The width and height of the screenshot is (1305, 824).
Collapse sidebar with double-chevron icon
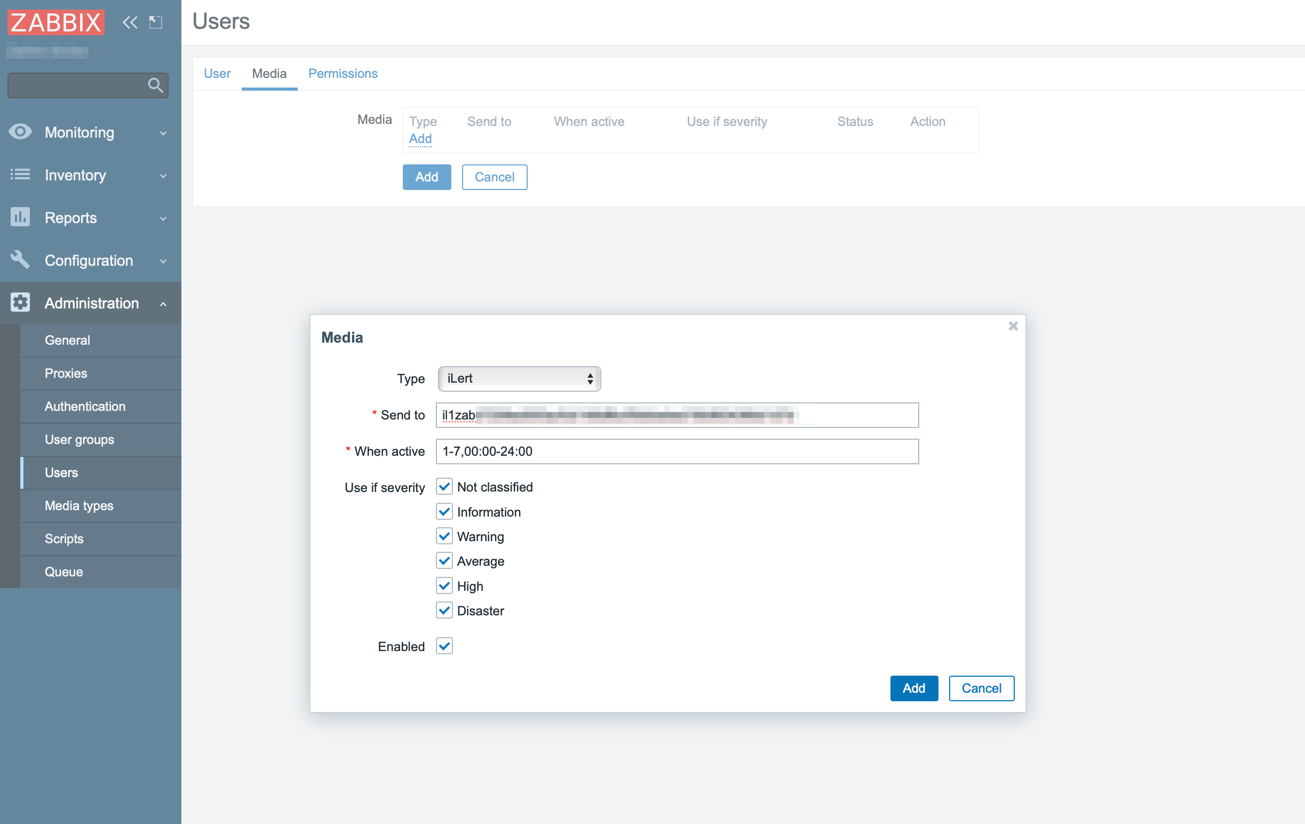[x=130, y=22]
